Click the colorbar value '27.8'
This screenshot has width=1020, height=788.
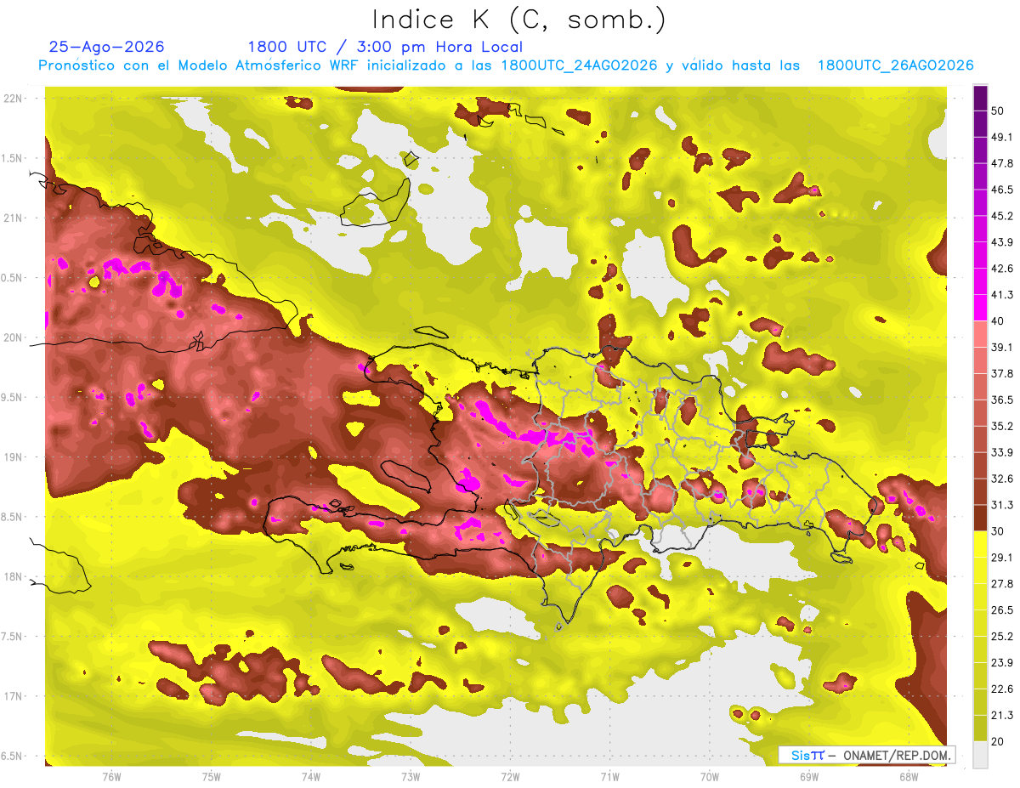coord(1001,583)
